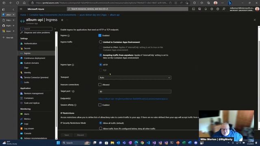
Task: Open the account menu for mikemort@microsoft.com
Action: click(x=245, y=9)
